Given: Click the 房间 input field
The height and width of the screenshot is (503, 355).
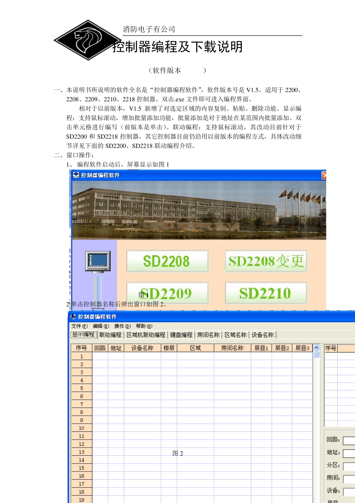Looking at the screenshot, I should 349,479.
